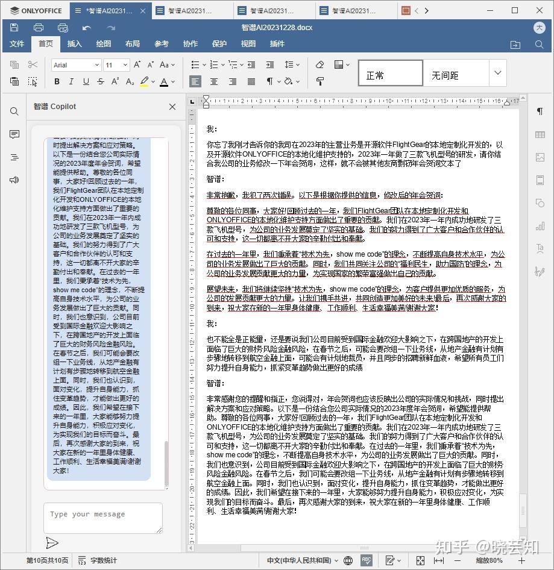This screenshot has width=554, height=570.
Task: Click the Type your message field
Action: (103, 518)
